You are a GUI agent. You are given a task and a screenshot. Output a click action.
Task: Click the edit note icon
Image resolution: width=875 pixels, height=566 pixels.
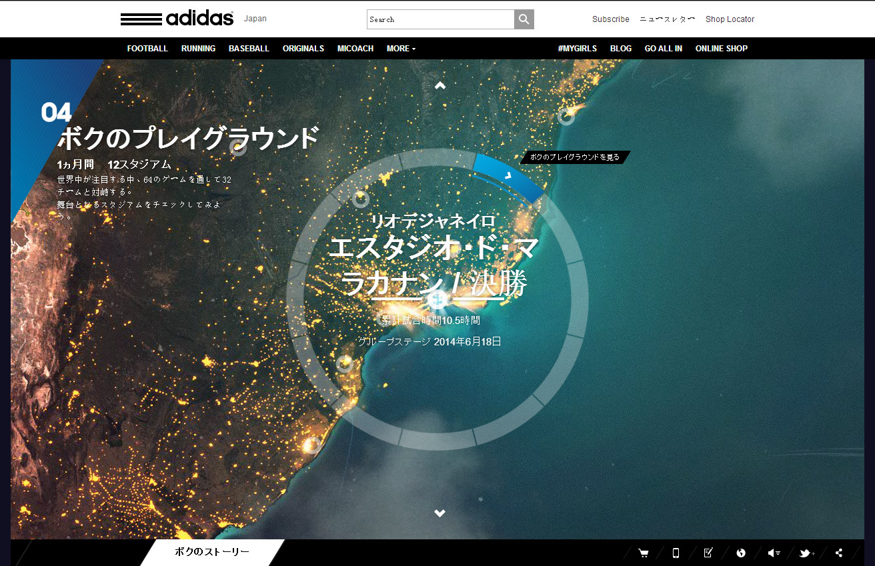click(708, 553)
